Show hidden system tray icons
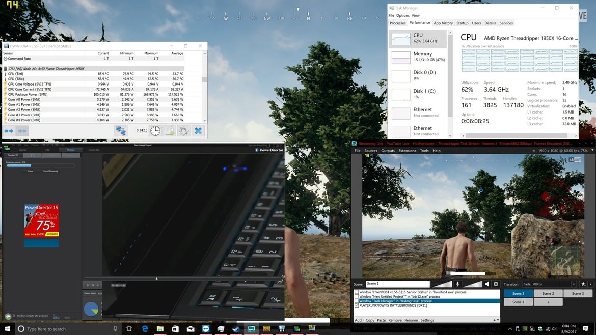Screen dimensions: 596x335 pyautogui.click(x=510, y=329)
